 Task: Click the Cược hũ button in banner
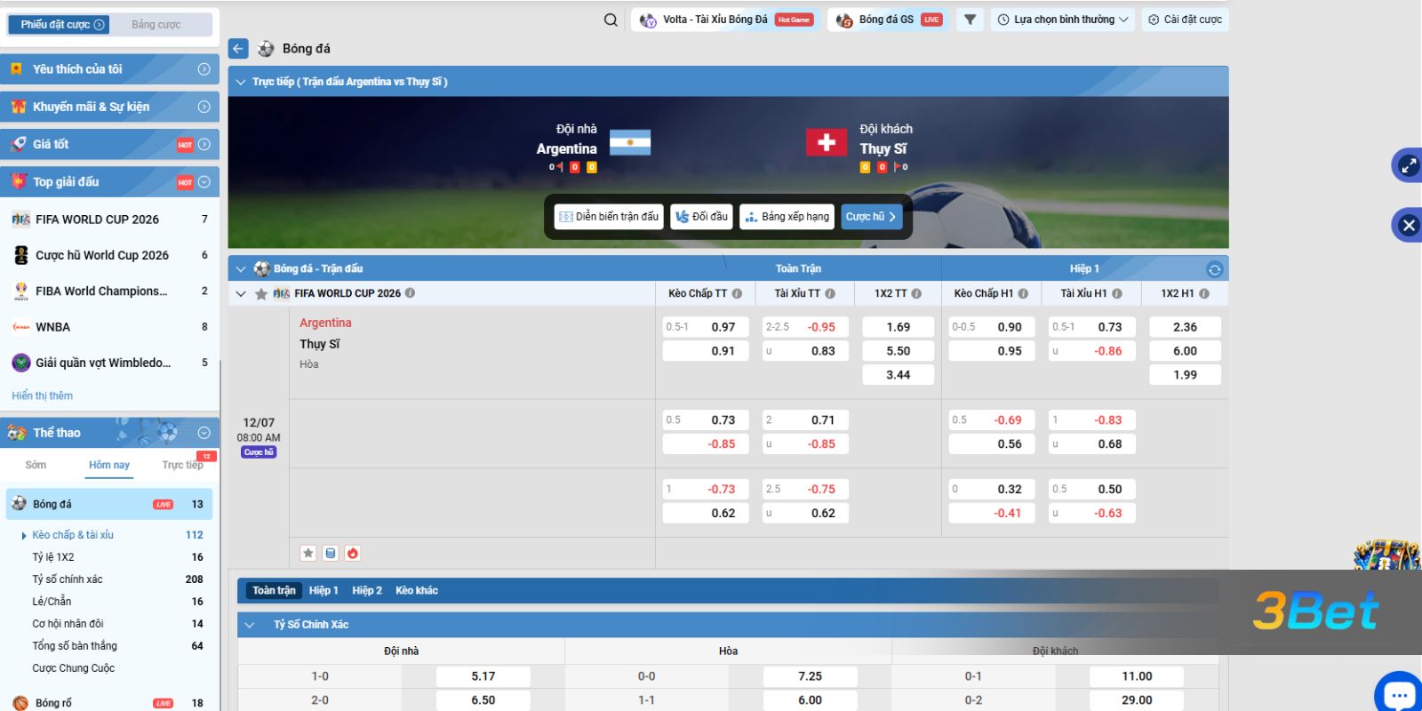(871, 217)
